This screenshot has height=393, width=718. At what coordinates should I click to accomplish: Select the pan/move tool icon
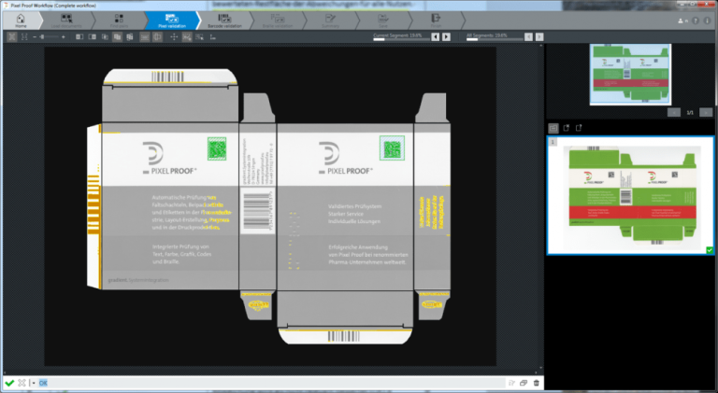click(x=174, y=37)
